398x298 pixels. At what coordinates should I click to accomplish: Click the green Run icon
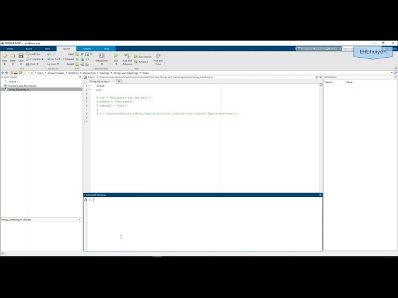click(x=116, y=55)
